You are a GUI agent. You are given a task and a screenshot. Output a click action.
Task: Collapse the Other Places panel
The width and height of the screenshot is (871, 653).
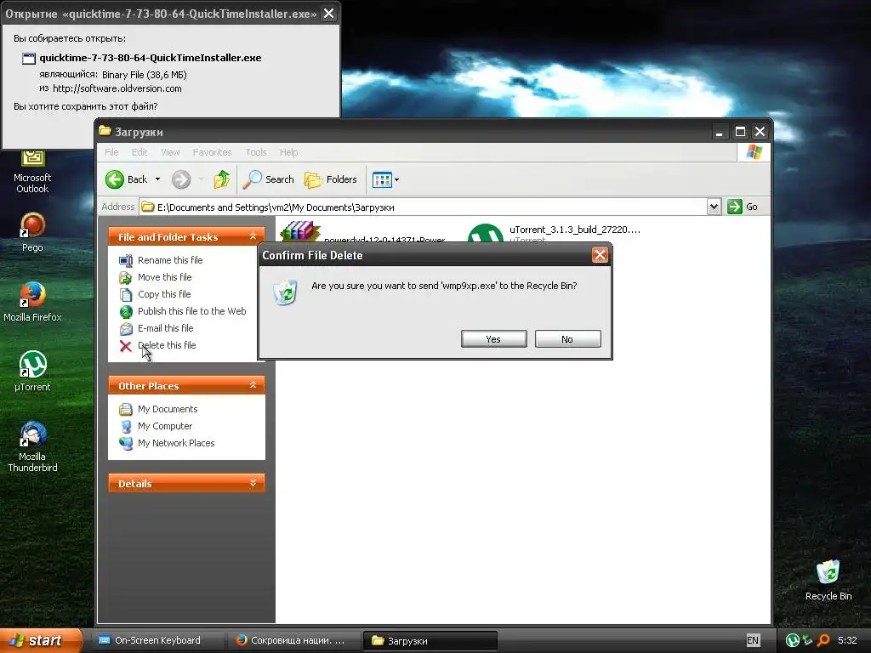pyautogui.click(x=253, y=385)
